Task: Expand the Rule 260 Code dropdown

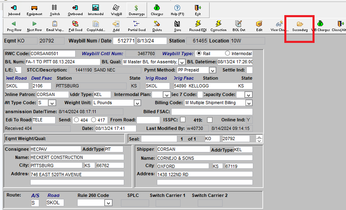Action: (108, 203)
